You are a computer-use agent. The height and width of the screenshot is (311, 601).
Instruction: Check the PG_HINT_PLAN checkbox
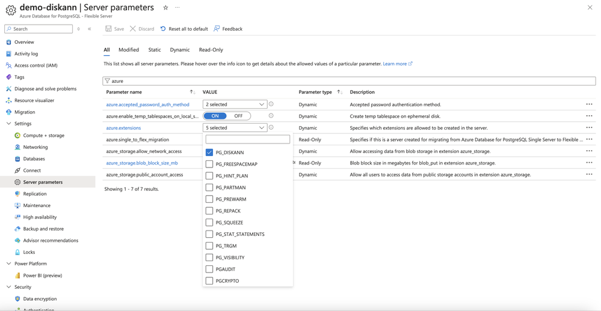[x=209, y=176]
